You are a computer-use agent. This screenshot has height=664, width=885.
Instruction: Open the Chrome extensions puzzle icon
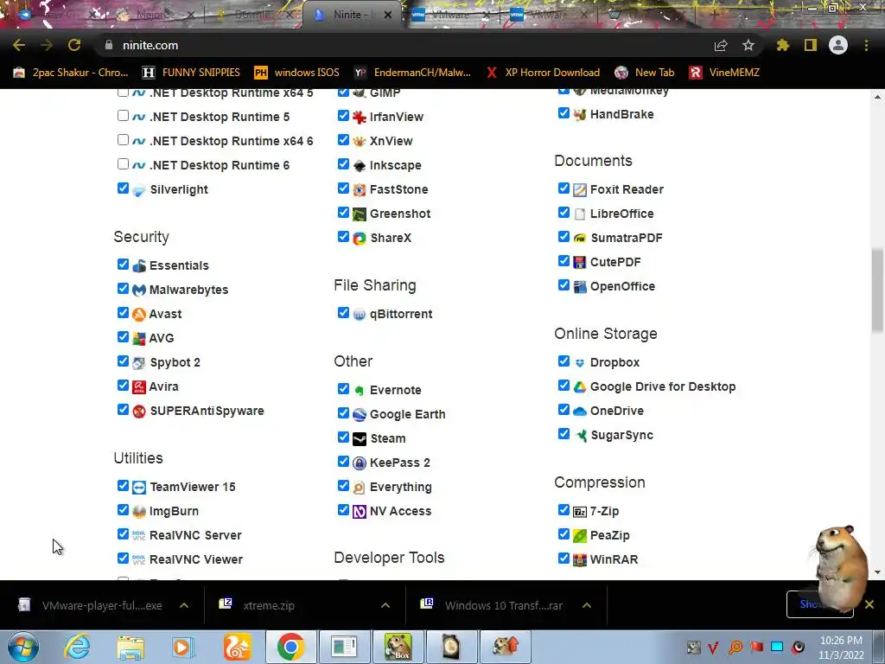pos(782,45)
